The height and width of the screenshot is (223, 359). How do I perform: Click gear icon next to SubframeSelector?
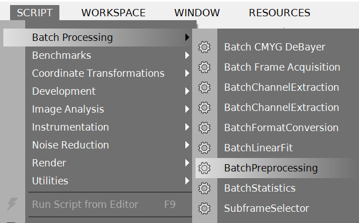(204, 208)
